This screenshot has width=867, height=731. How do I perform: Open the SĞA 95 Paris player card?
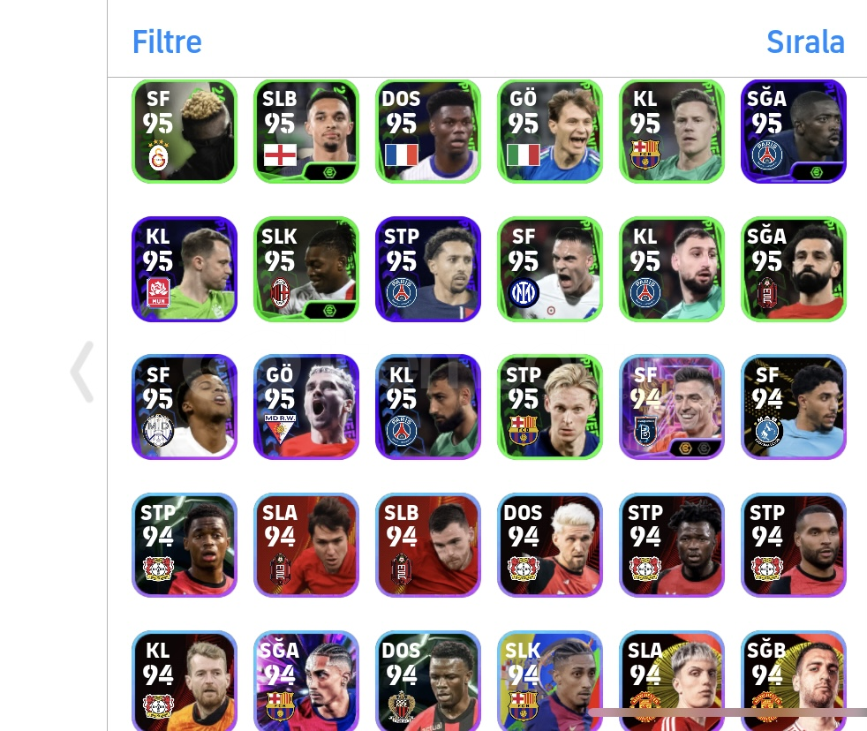[x=794, y=131]
